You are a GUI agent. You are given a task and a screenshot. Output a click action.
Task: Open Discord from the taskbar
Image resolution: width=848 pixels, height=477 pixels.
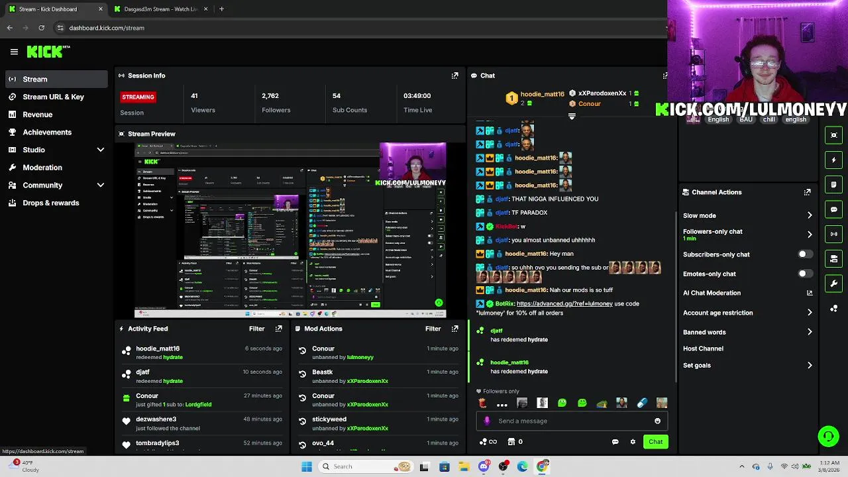click(x=484, y=466)
